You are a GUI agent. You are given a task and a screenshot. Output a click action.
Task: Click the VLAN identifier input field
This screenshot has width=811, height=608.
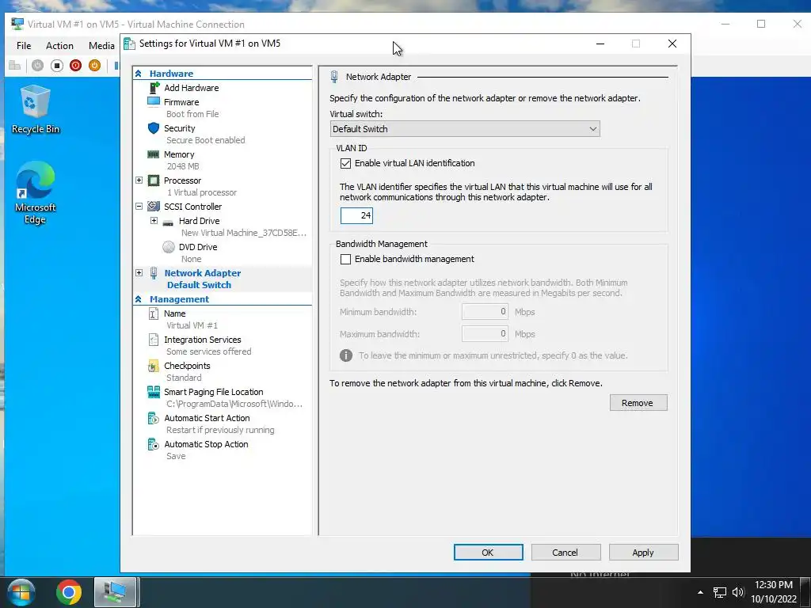pyautogui.click(x=356, y=215)
